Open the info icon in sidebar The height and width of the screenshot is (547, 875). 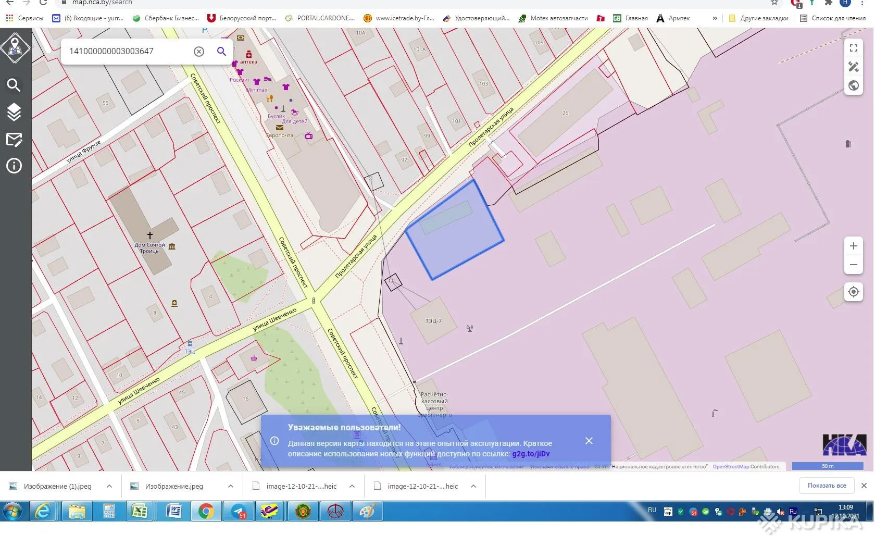(14, 166)
